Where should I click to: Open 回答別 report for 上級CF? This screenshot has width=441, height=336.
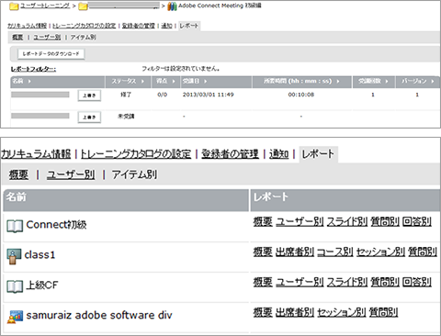pos(417,282)
